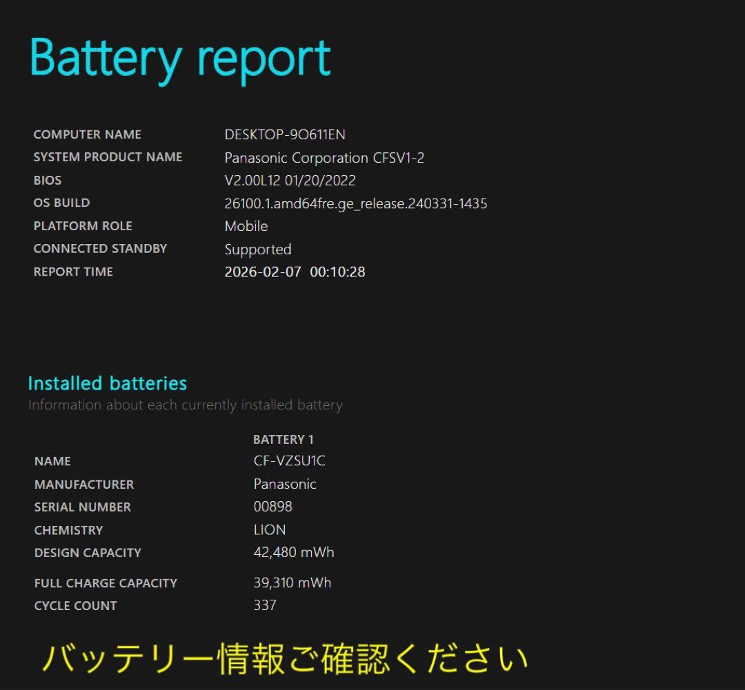
Task: Click the SYSTEM PRODUCT NAME label
Action: point(108,157)
